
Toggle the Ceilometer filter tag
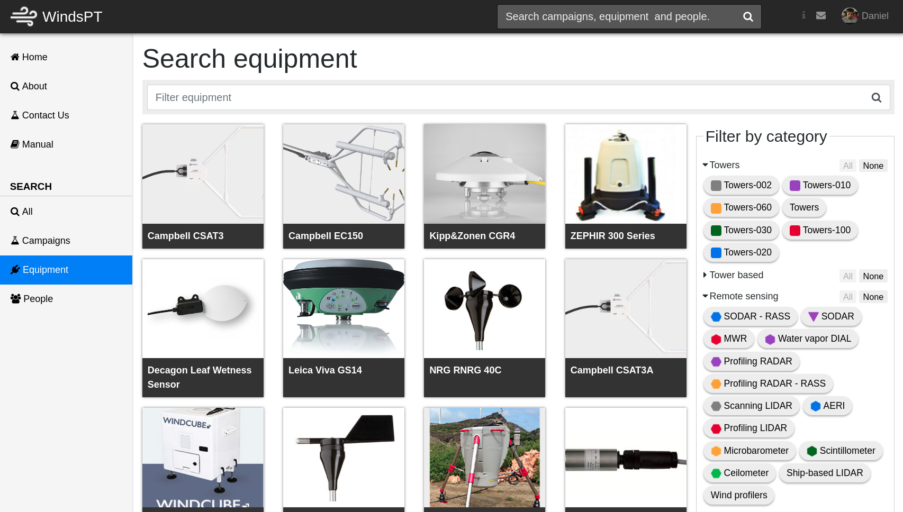[x=739, y=473]
